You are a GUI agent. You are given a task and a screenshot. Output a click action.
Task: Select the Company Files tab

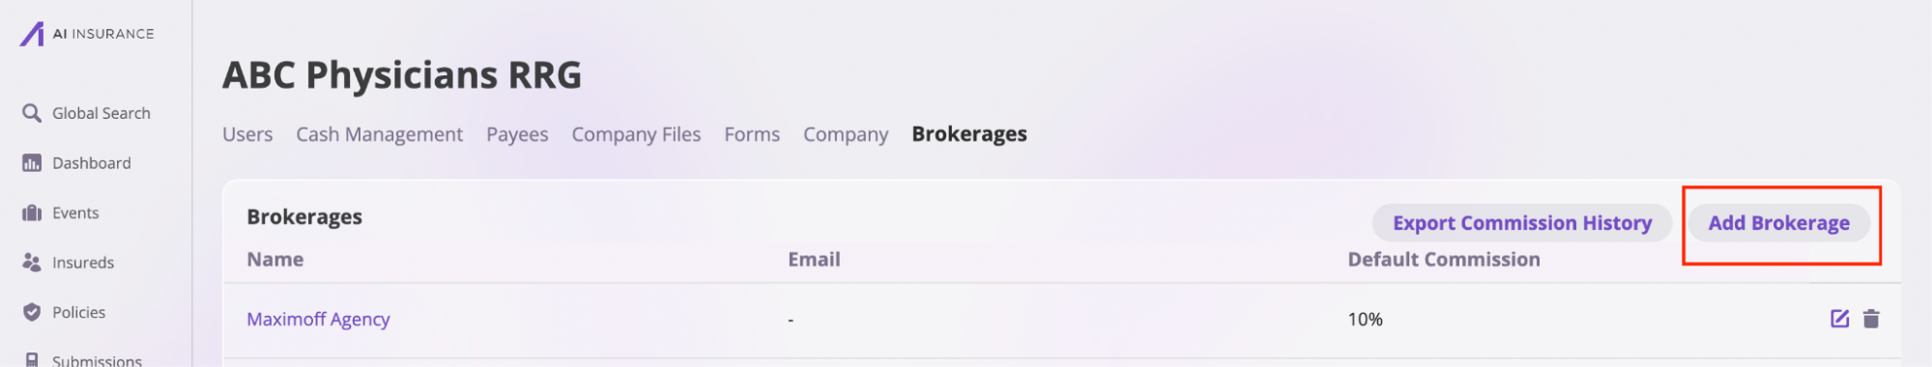[x=636, y=134]
